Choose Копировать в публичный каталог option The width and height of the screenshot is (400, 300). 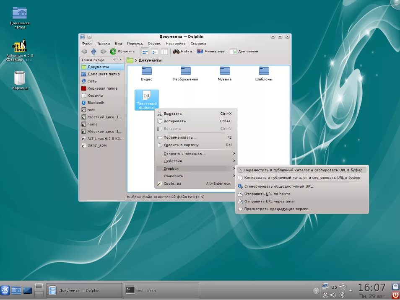[x=302, y=178]
